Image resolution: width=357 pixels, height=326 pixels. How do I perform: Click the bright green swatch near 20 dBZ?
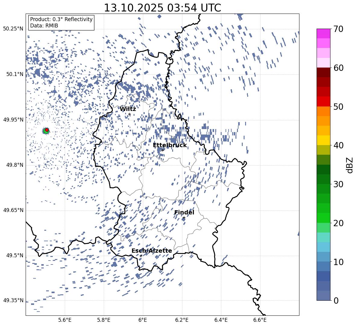click(x=324, y=218)
